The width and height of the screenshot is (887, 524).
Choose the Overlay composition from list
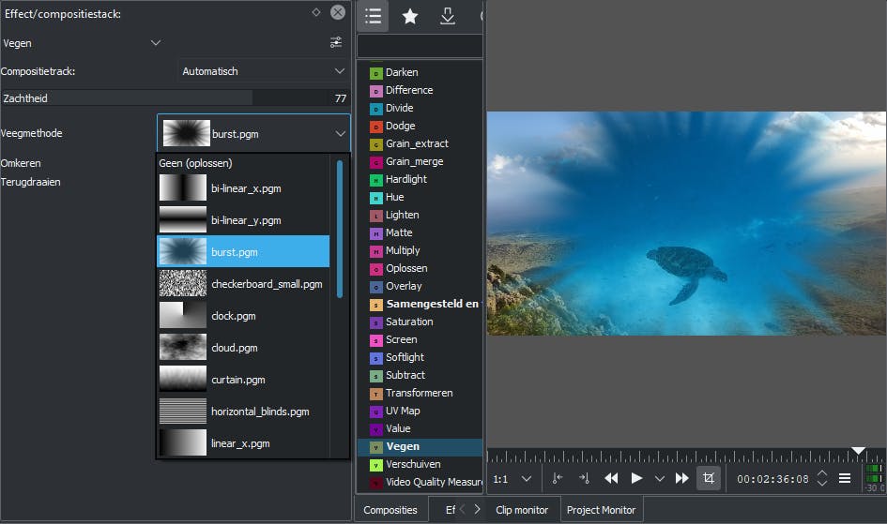pos(404,286)
